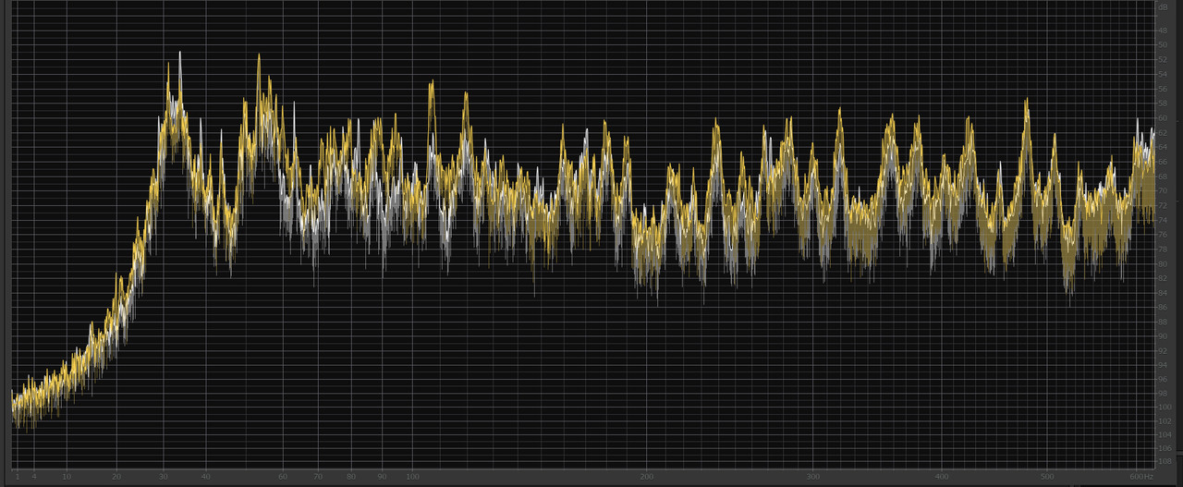
Task: Click the 600Hz frequency axis label
Action: click(1141, 477)
